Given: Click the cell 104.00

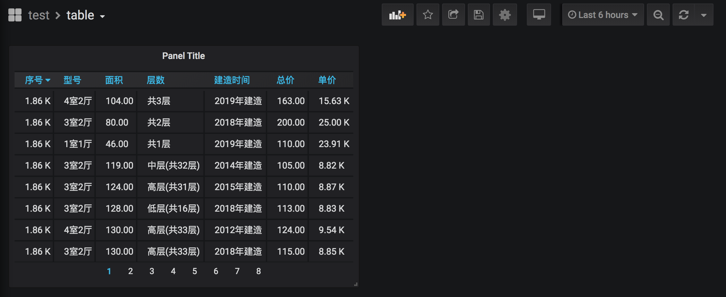Looking at the screenshot, I should [116, 101].
